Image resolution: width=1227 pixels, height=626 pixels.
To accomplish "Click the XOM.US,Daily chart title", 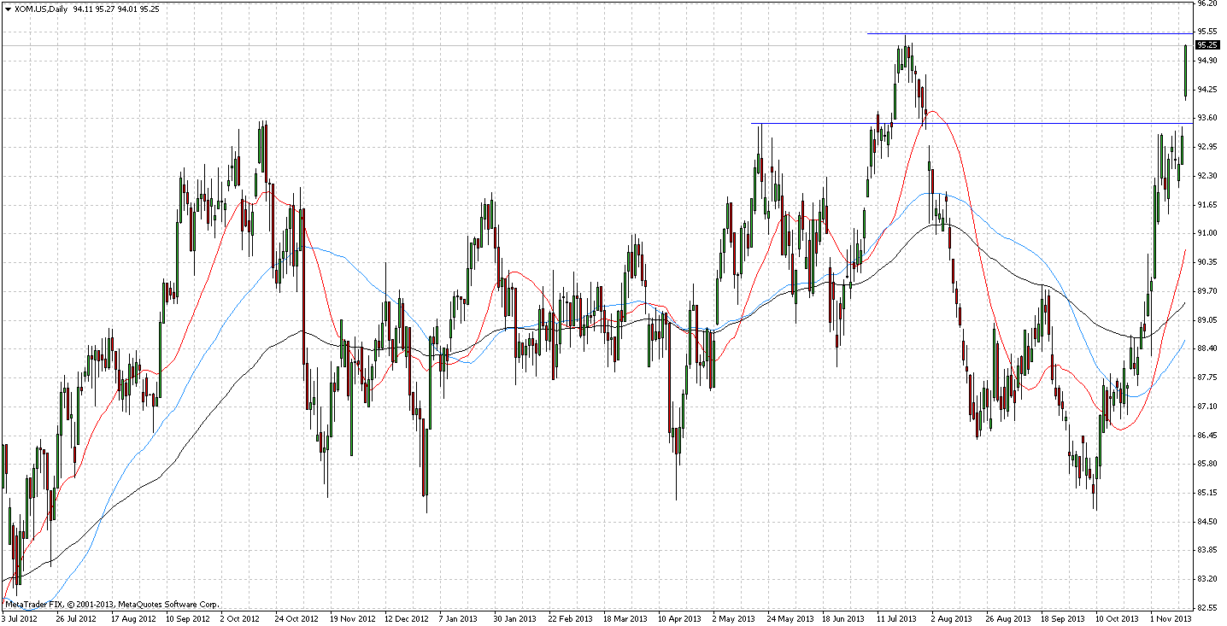I will click(x=43, y=9).
